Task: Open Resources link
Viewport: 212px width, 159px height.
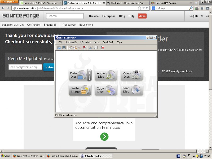Action: 69,25
